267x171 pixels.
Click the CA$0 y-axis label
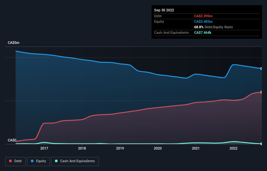[12, 140]
